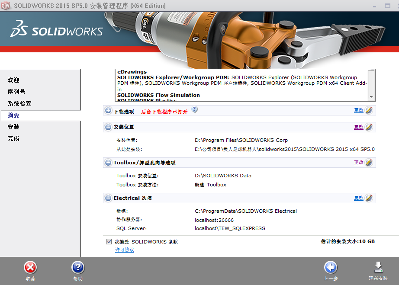Collapse the 安装位置 section
Screen dimensions: 399x285
pos(108,127)
